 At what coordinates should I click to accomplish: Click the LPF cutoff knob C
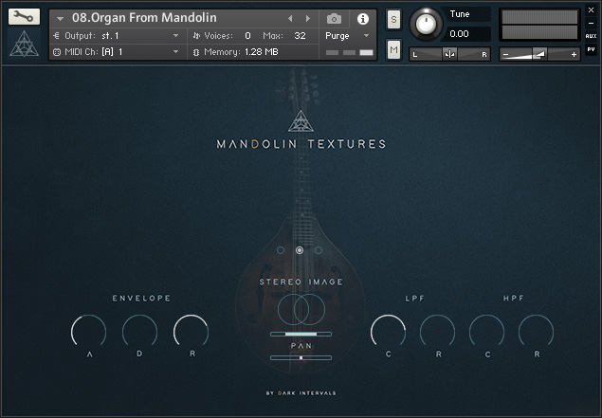click(x=388, y=332)
